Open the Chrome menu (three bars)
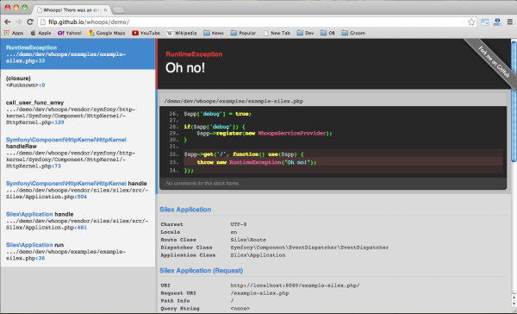Screen dimensions: 517x314 click(510, 22)
